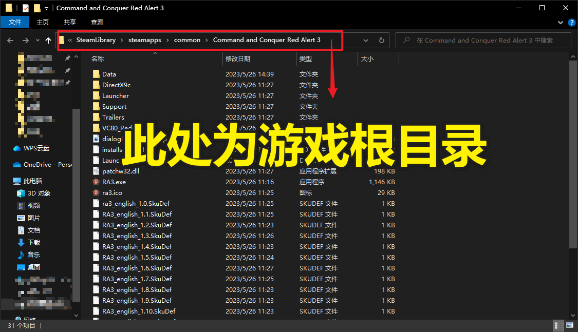Select the patchw32.dll file icon
Image resolution: width=578 pixels, height=332 pixels.
pos(96,171)
